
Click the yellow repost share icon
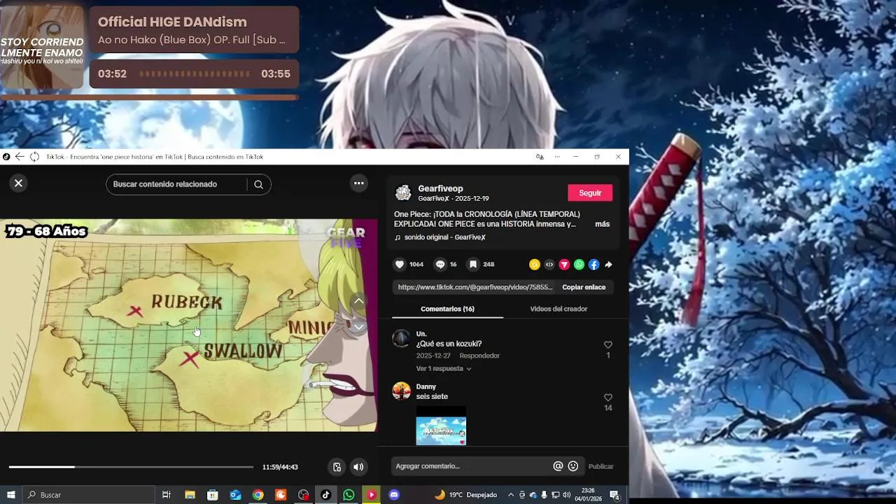pyautogui.click(x=535, y=265)
